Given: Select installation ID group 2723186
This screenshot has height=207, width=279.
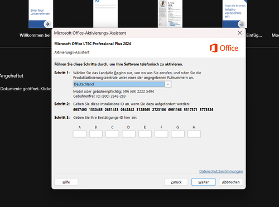Looking at the screenshot, I should tap(159, 110).
